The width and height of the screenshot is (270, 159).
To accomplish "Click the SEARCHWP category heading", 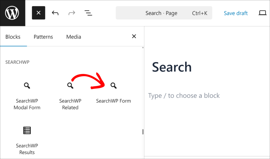I will click(17, 62).
